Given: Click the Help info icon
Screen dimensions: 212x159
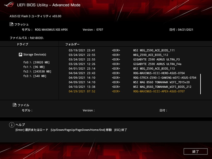Looking at the screenshot, I should click(x=12, y=125).
